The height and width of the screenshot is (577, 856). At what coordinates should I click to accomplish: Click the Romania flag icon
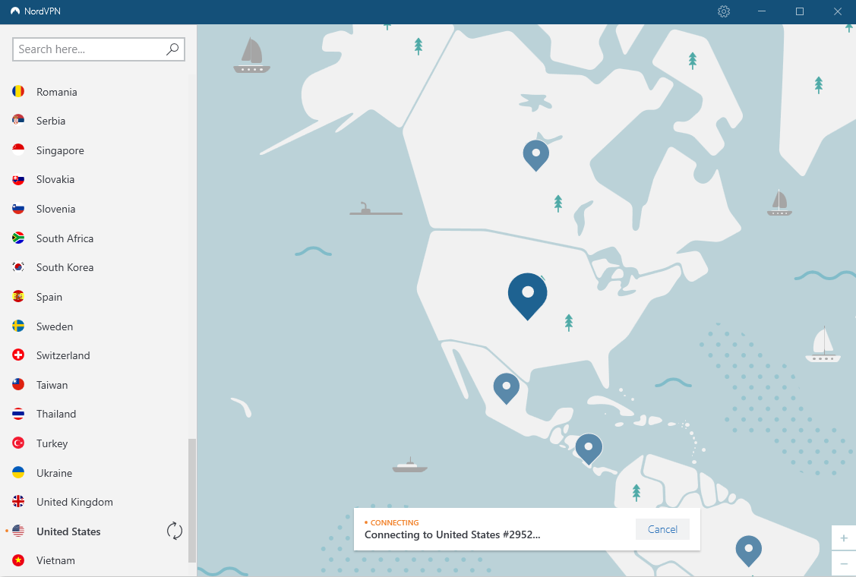tap(18, 91)
